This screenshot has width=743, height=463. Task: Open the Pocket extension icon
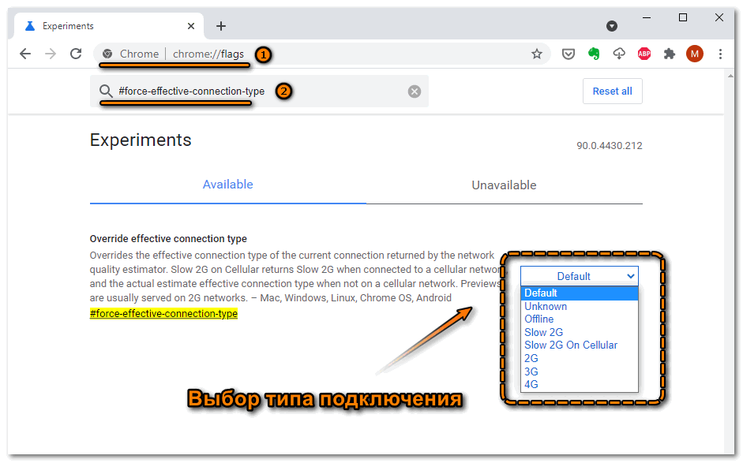click(568, 54)
